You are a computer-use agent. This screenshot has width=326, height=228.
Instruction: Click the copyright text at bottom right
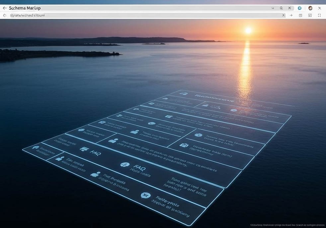click(287, 225)
